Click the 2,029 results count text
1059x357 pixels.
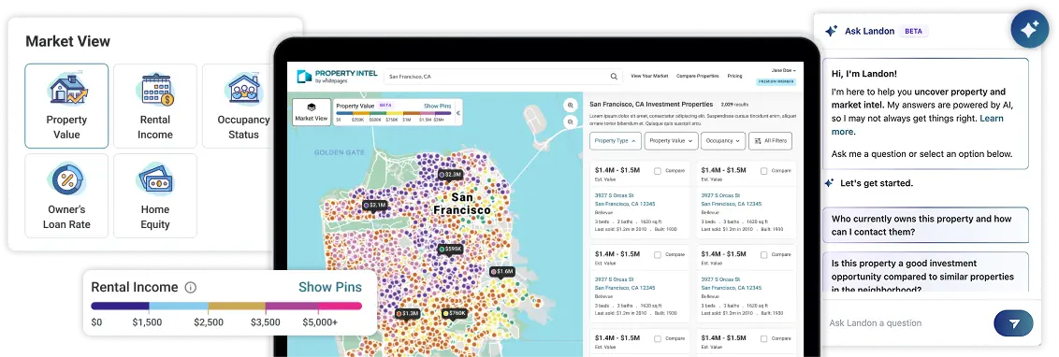[x=734, y=105]
